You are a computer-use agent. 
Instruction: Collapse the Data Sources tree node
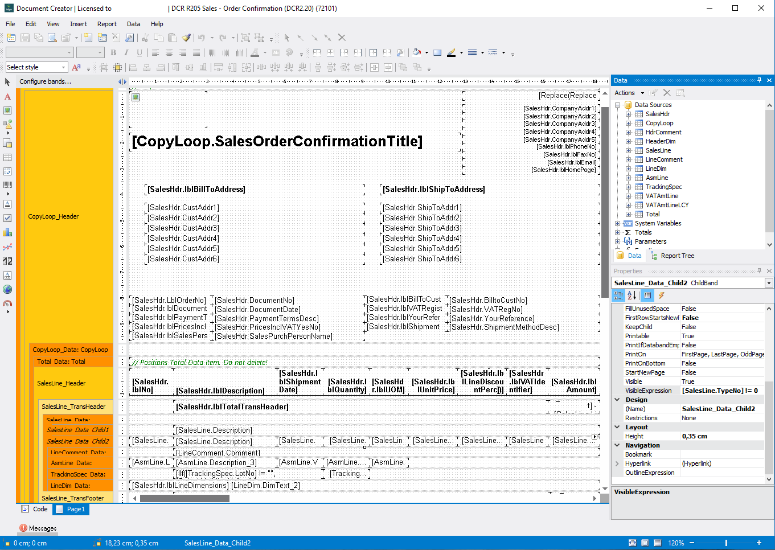coord(617,105)
